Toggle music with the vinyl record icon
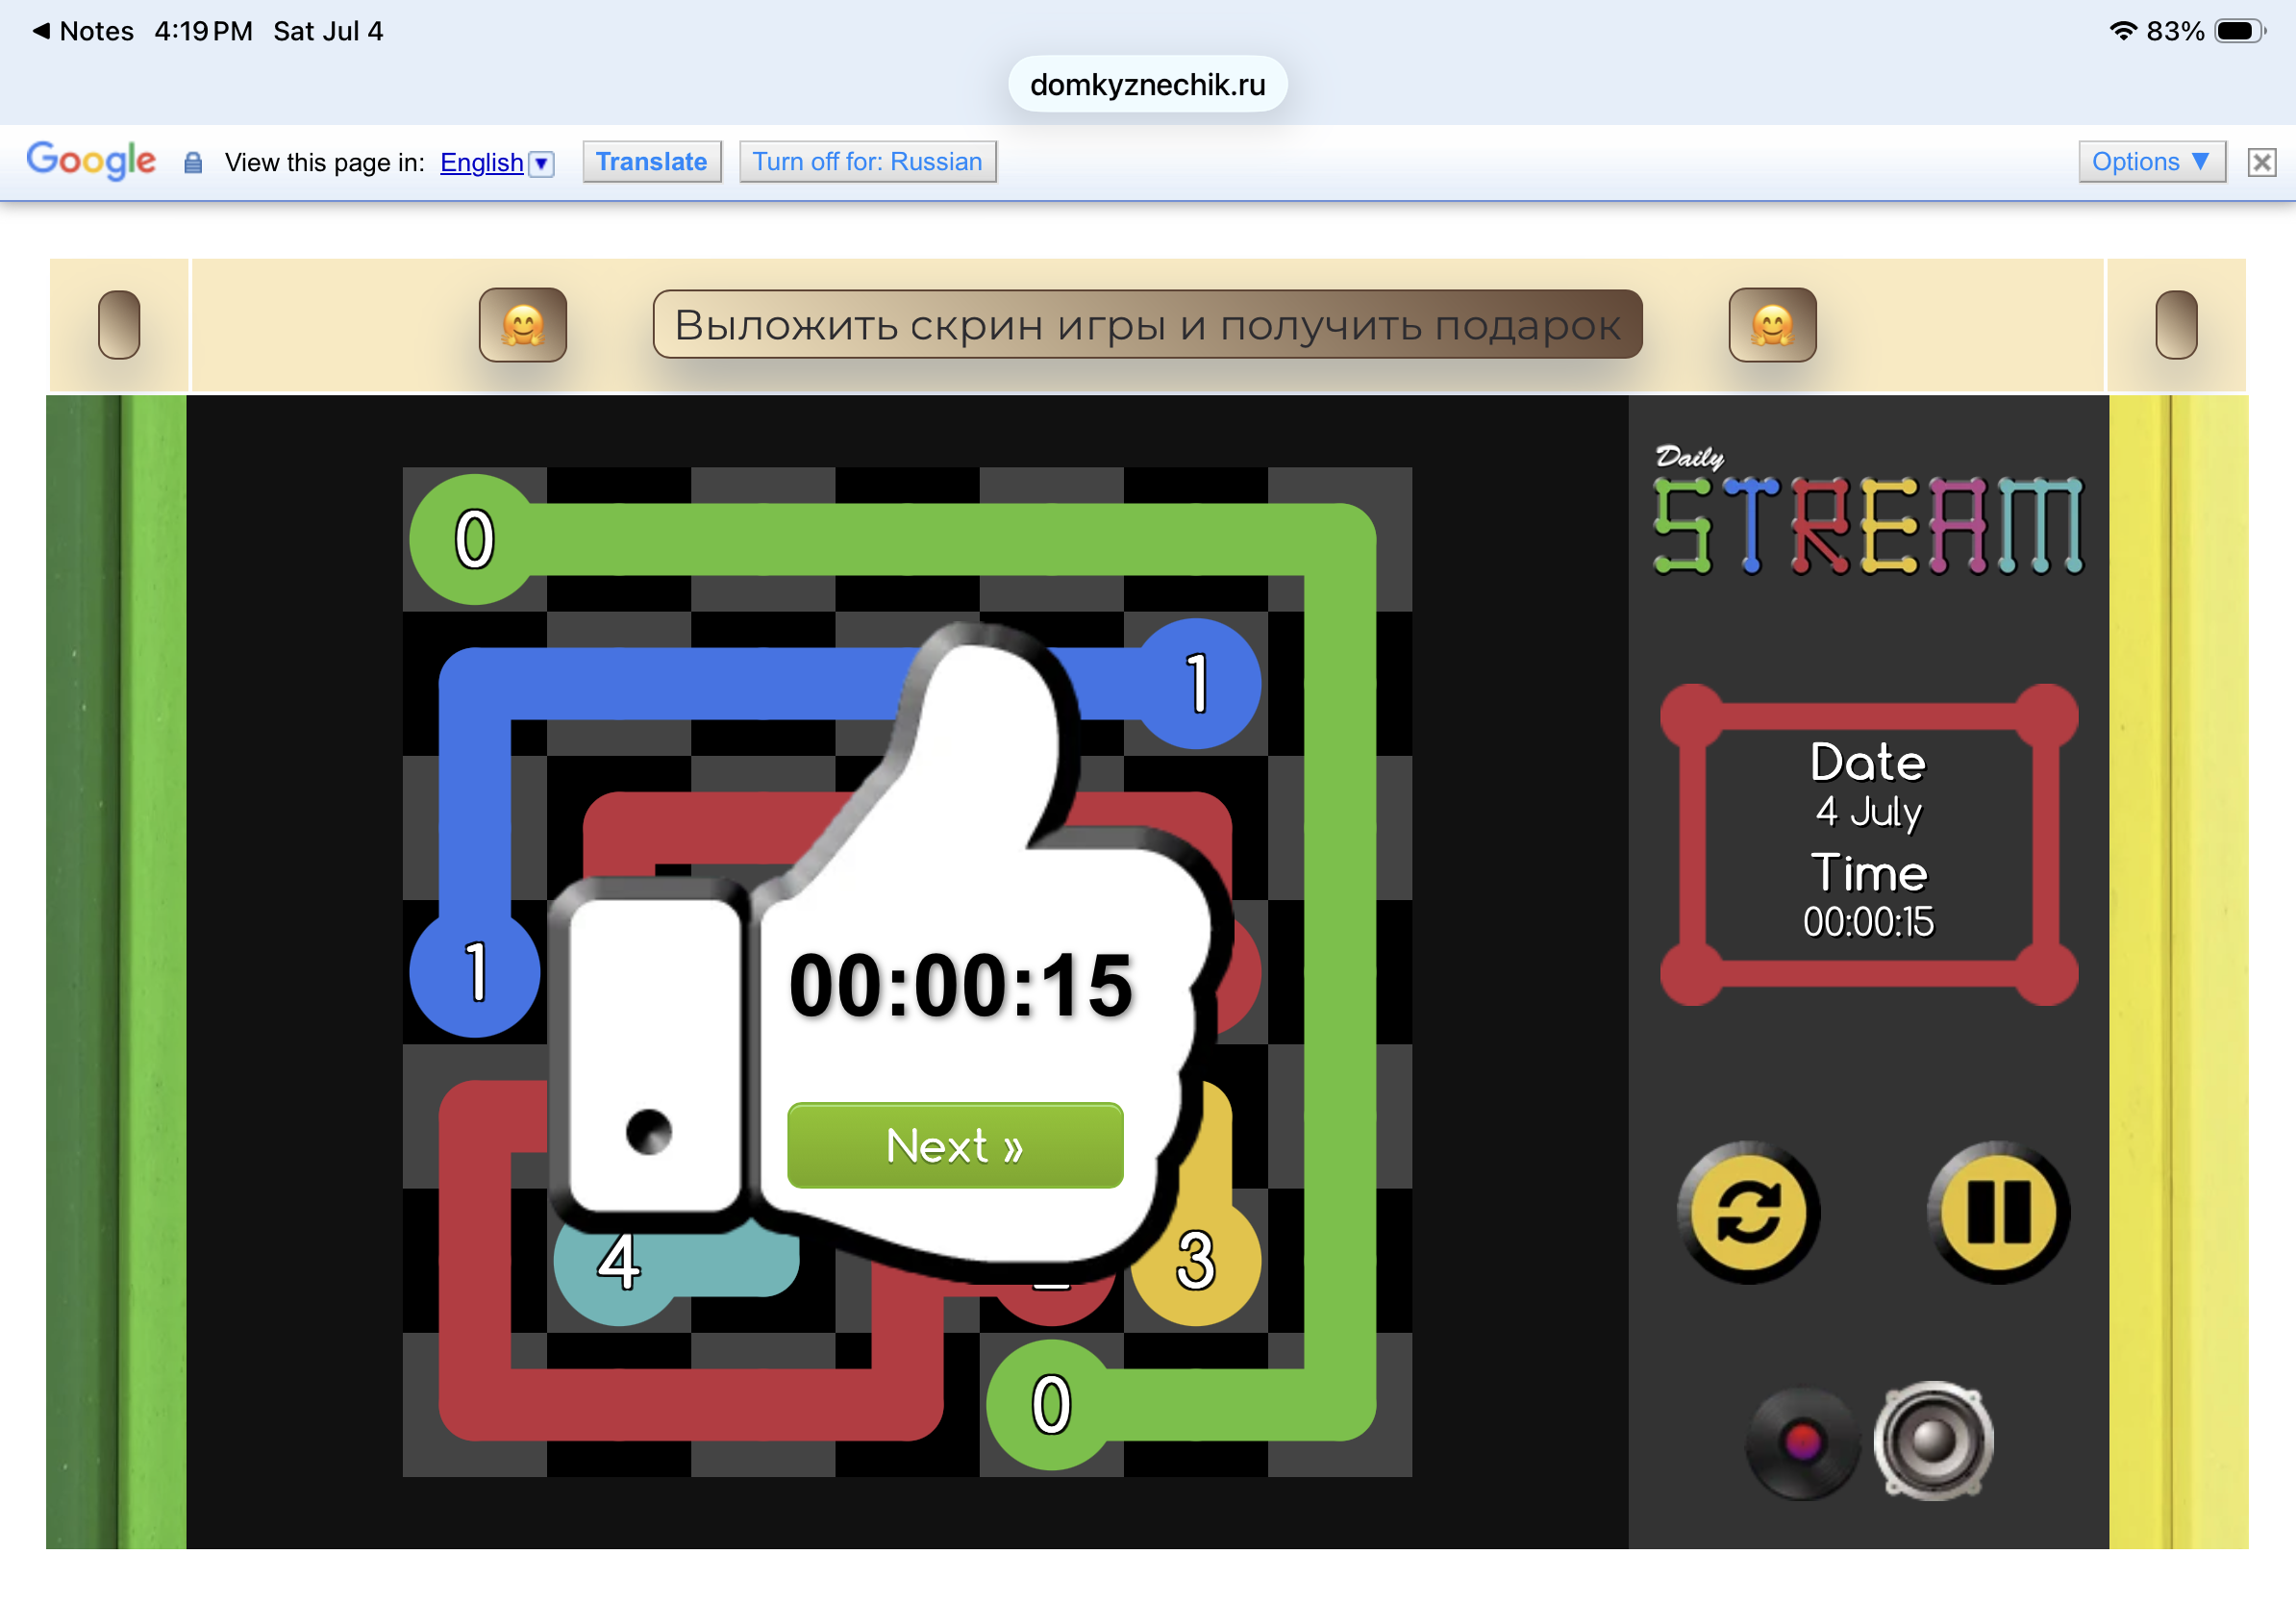 pyautogui.click(x=1802, y=1442)
